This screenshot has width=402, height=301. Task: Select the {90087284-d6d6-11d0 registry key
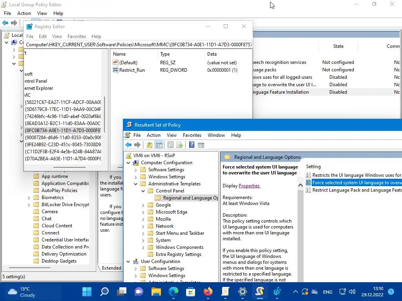[x=63, y=138]
